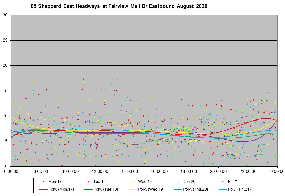This screenshot has width=285, height=196.
Task: Click the 0:00:00 x-axis label
Action: click(277, 171)
